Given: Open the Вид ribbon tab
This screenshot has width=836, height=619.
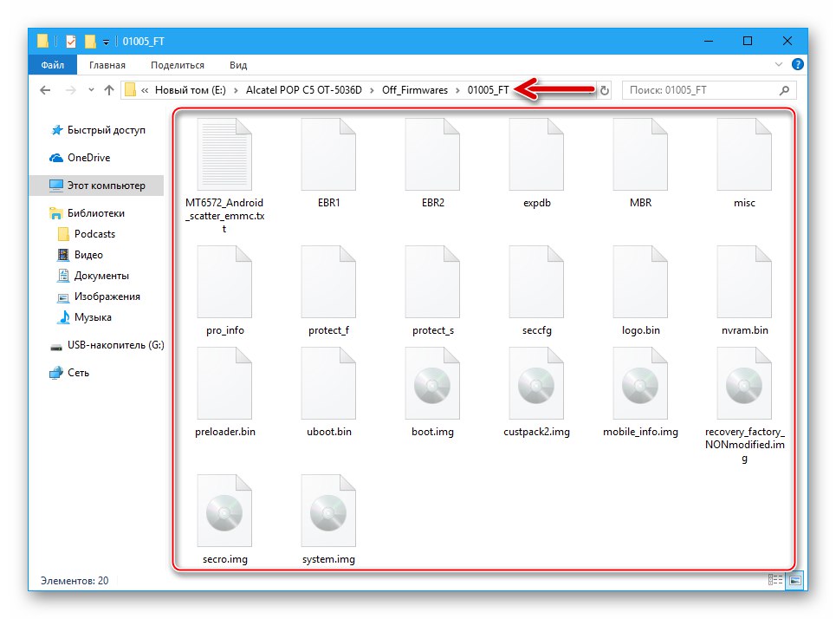Looking at the screenshot, I should [238, 65].
